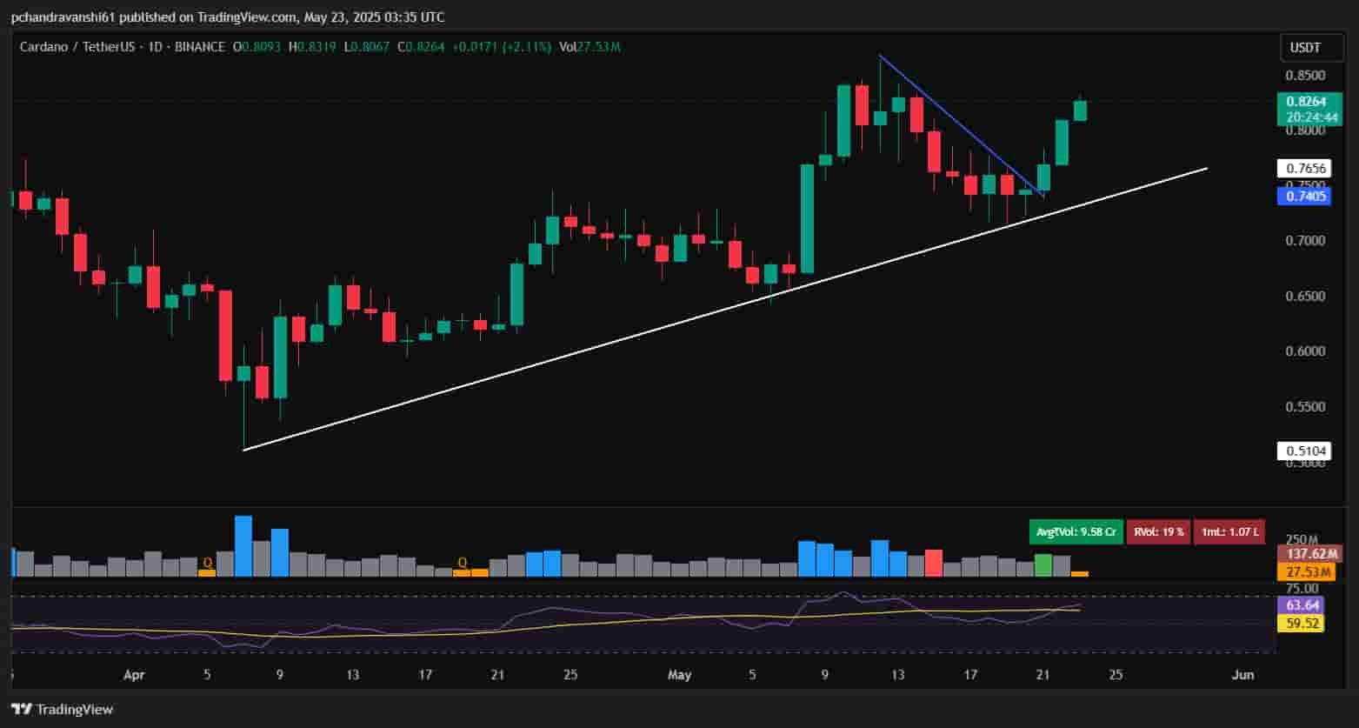Click the purple RSI value label 63.64
This screenshot has width=1359, height=728.
(1300, 605)
